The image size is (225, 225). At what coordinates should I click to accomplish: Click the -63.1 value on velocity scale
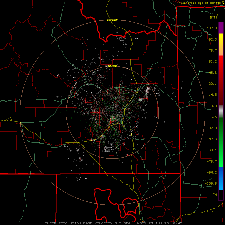click(x=212, y=150)
